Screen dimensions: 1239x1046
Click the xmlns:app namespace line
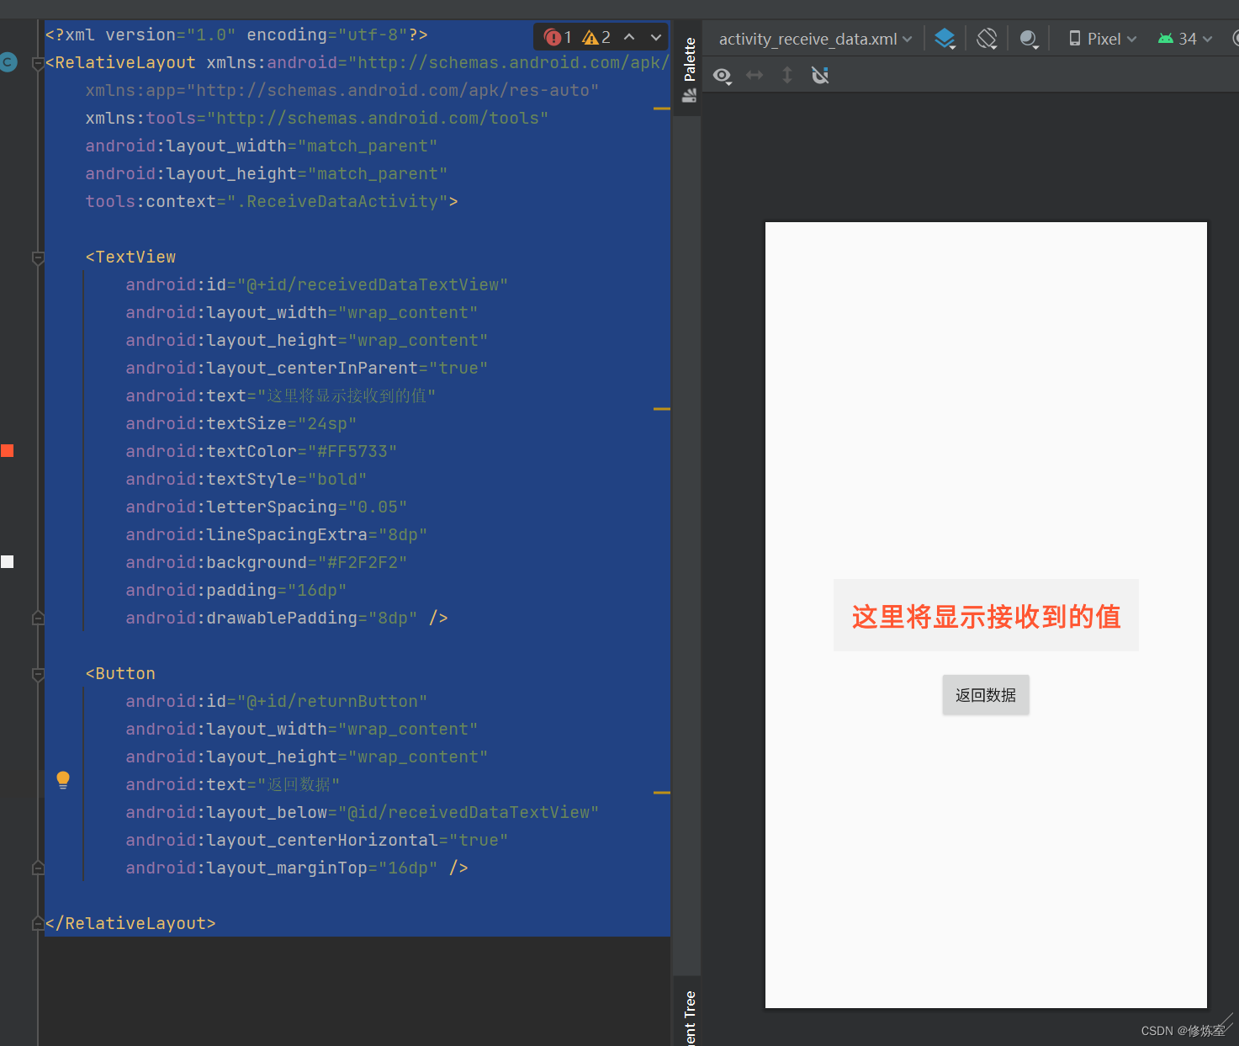click(342, 90)
